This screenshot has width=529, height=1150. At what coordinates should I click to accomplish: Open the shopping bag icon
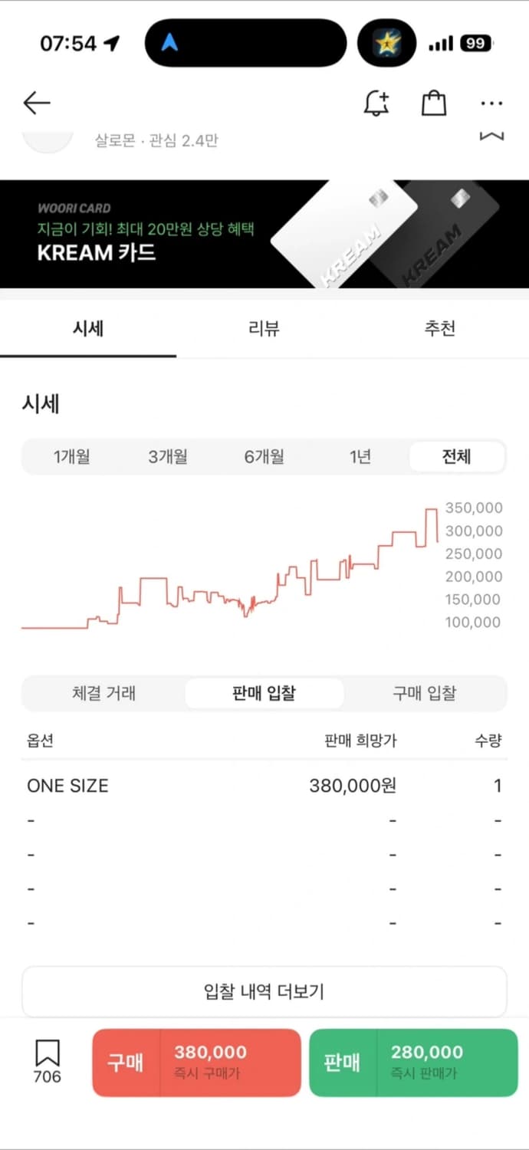434,103
